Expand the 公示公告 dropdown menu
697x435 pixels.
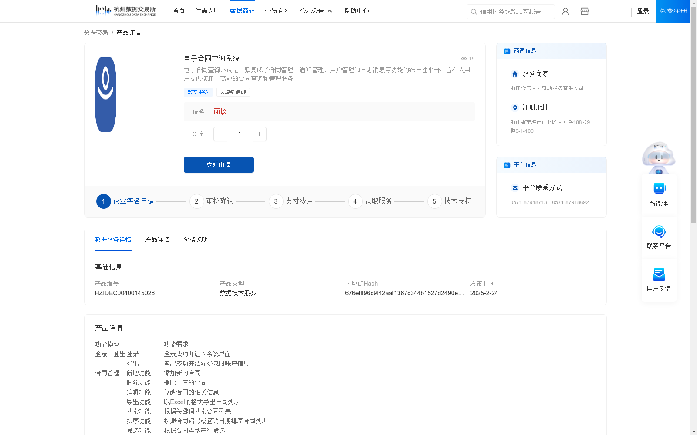coord(316,11)
